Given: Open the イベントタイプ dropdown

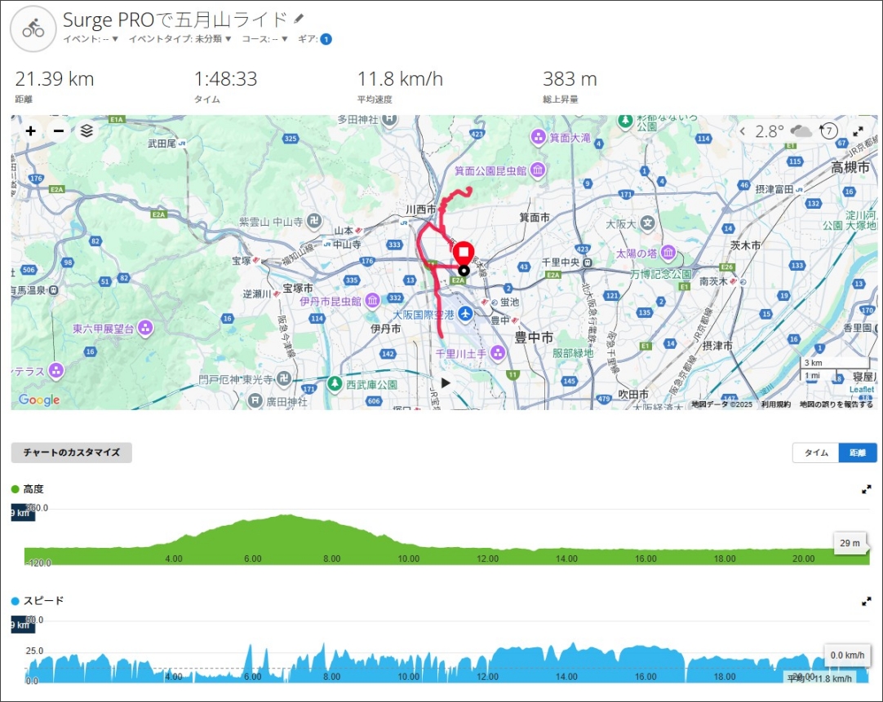Looking at the screenshot, I should (x=180, y=39).
